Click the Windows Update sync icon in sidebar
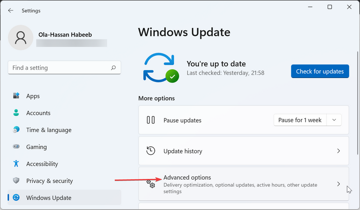The image size is (360, 210). point(16,197)
